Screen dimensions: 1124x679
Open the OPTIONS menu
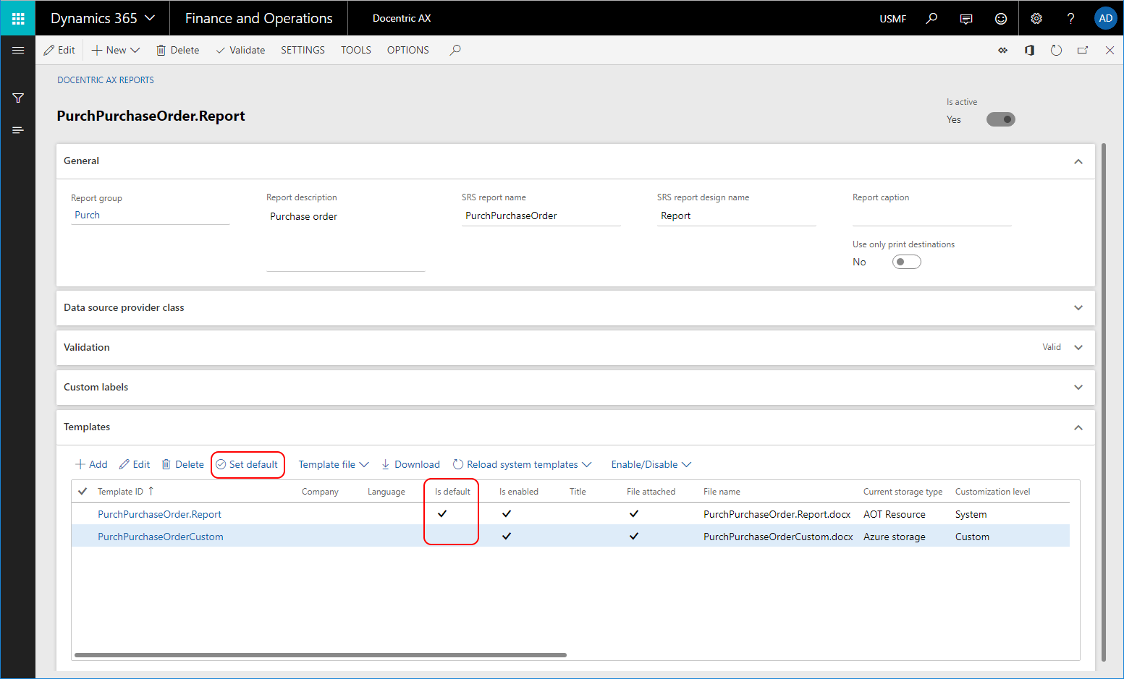pos(408,50)
